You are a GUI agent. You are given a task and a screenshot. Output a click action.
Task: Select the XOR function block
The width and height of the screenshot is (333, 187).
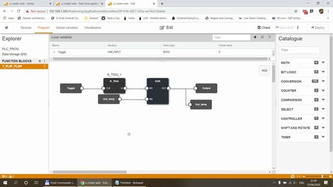click(158, 91)
